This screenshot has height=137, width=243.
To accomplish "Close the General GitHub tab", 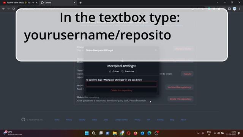I will (74, 3).
